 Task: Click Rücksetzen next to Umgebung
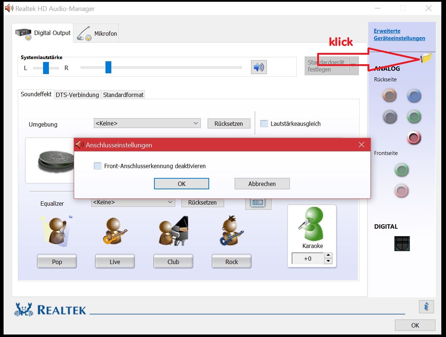(x=229, y=124)
